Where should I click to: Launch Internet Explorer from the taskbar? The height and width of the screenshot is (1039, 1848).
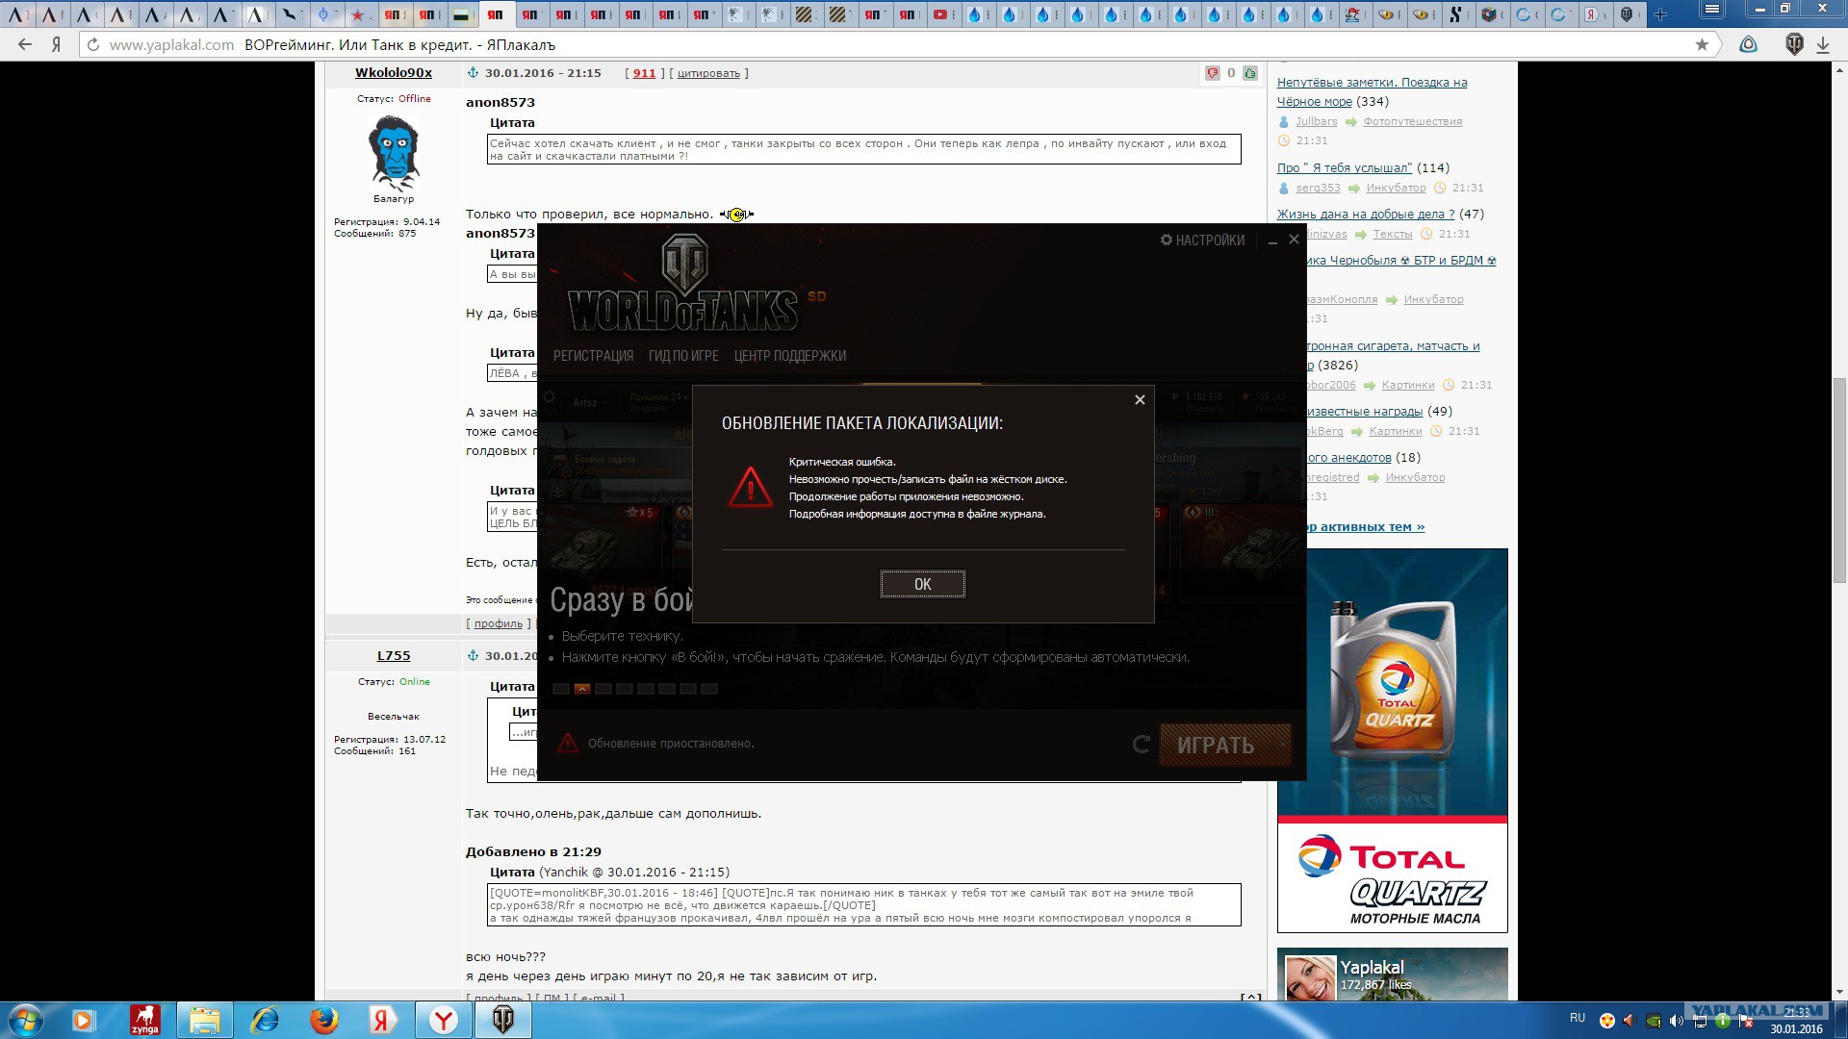pos(264,1020)
